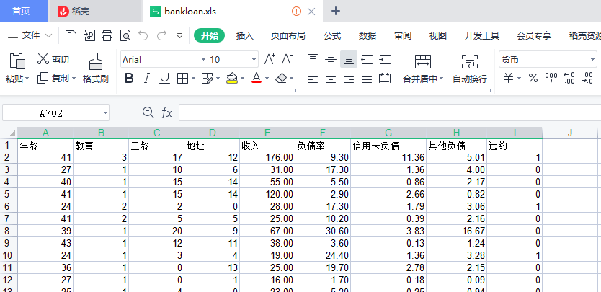Align text right

(349, 79)
